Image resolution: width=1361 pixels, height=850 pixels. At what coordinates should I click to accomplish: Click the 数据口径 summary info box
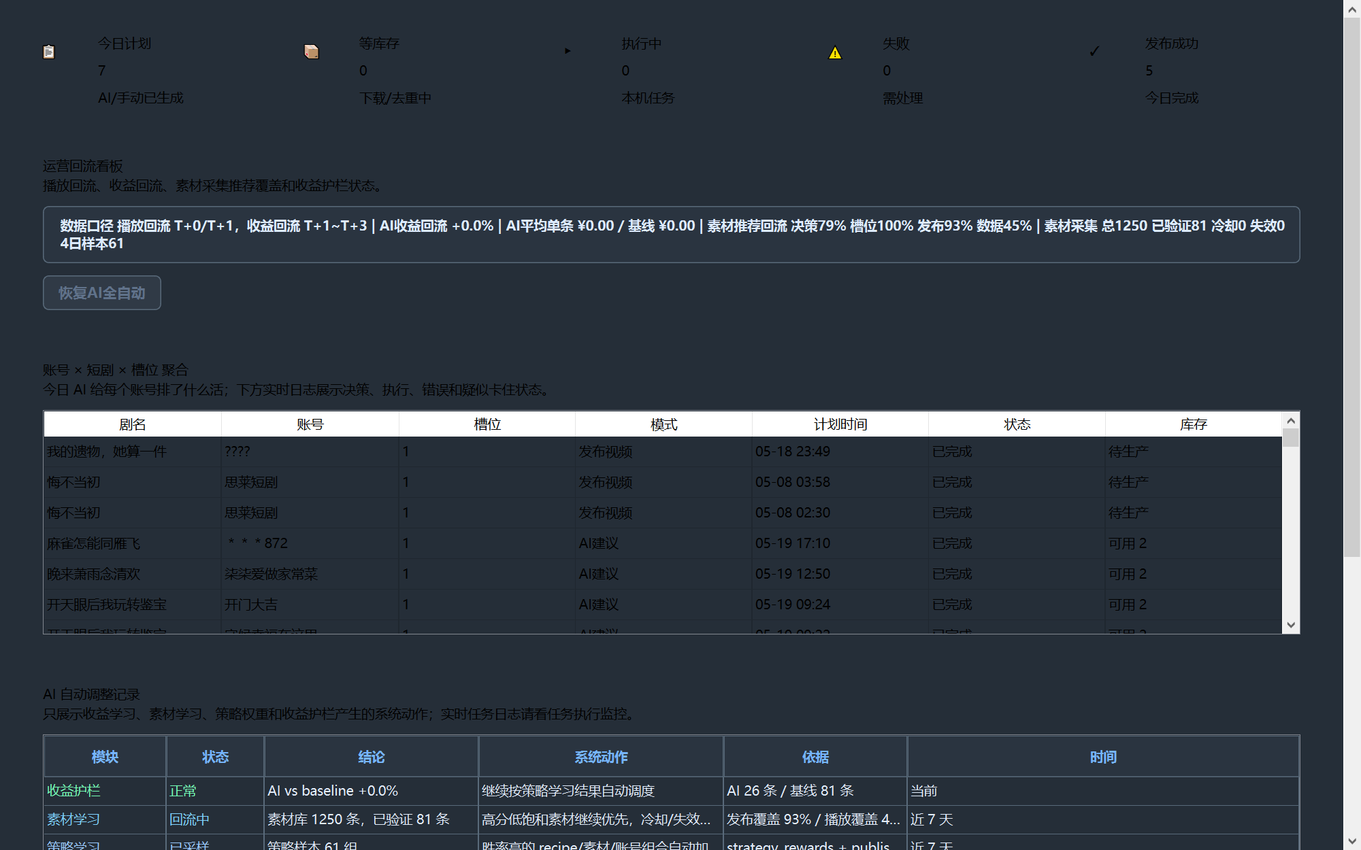[672, 235]
